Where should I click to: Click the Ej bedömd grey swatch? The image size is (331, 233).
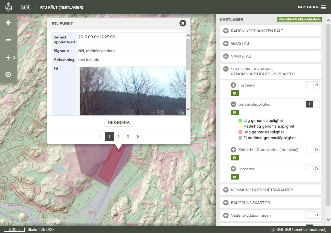point(240,138)
